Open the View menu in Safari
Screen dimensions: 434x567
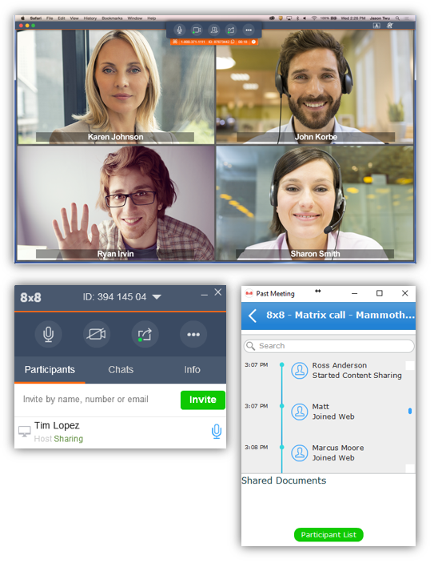[x=74, y=18]
